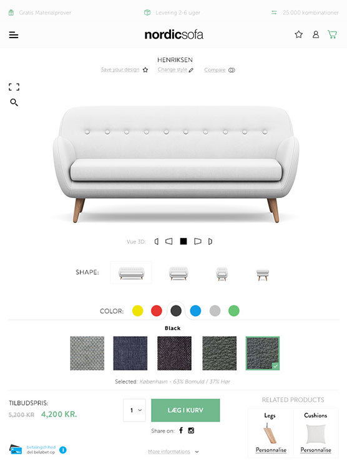Image resolution: width=347 pixels, height=461 pixels.
Task: Open the favorites star icon in header
Action: (298, 34)
